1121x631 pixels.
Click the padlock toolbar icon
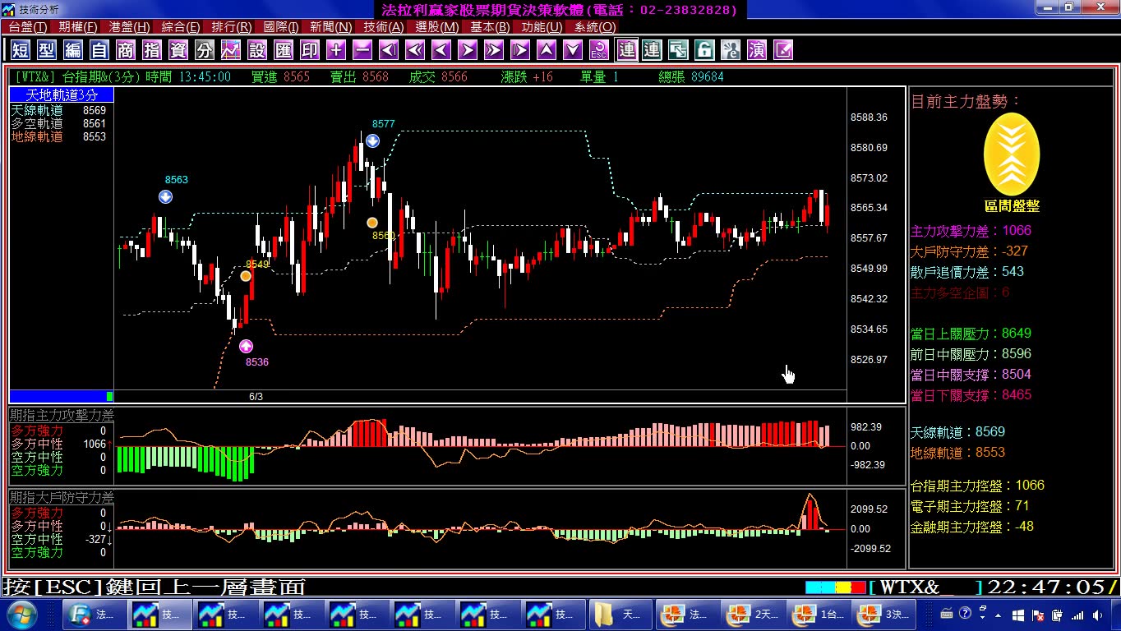click(x=704, y=50)
